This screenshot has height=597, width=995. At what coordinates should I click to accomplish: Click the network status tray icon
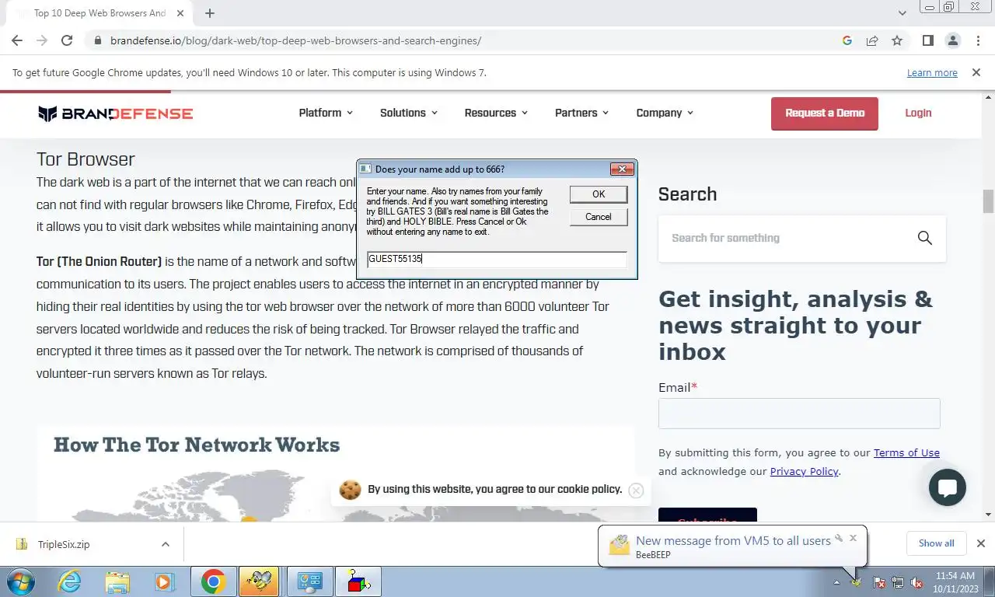898,581
